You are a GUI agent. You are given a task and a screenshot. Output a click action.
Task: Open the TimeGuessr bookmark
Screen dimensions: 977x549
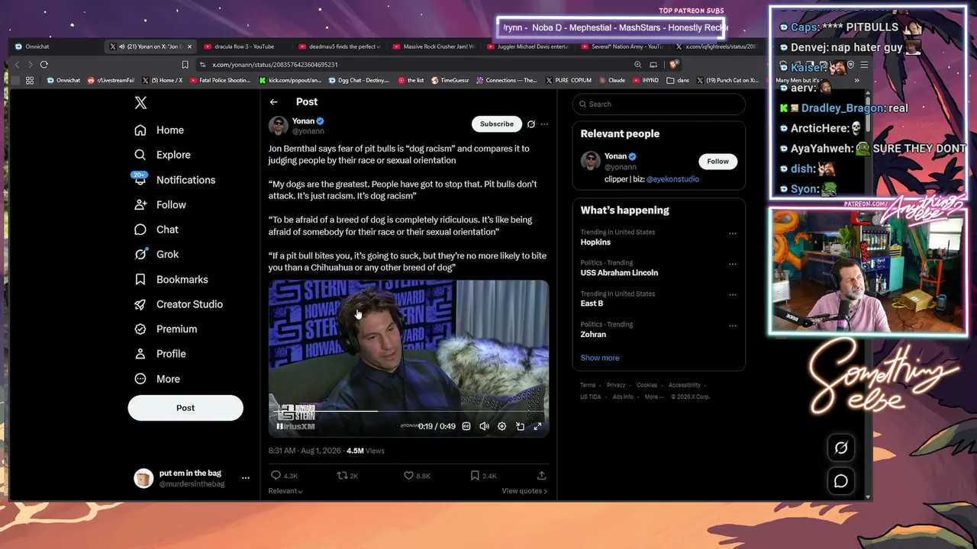click(x=452, y=80)
